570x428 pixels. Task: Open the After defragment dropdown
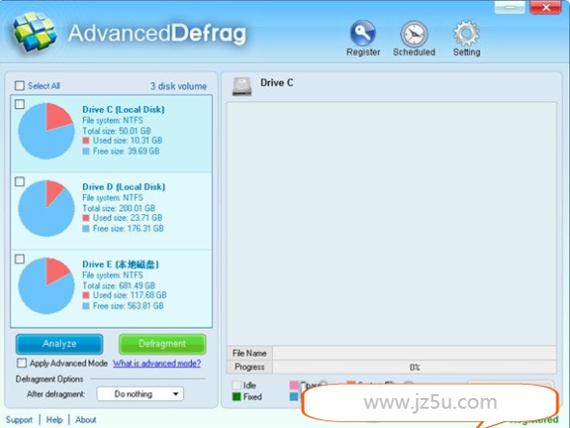point(140,394)
